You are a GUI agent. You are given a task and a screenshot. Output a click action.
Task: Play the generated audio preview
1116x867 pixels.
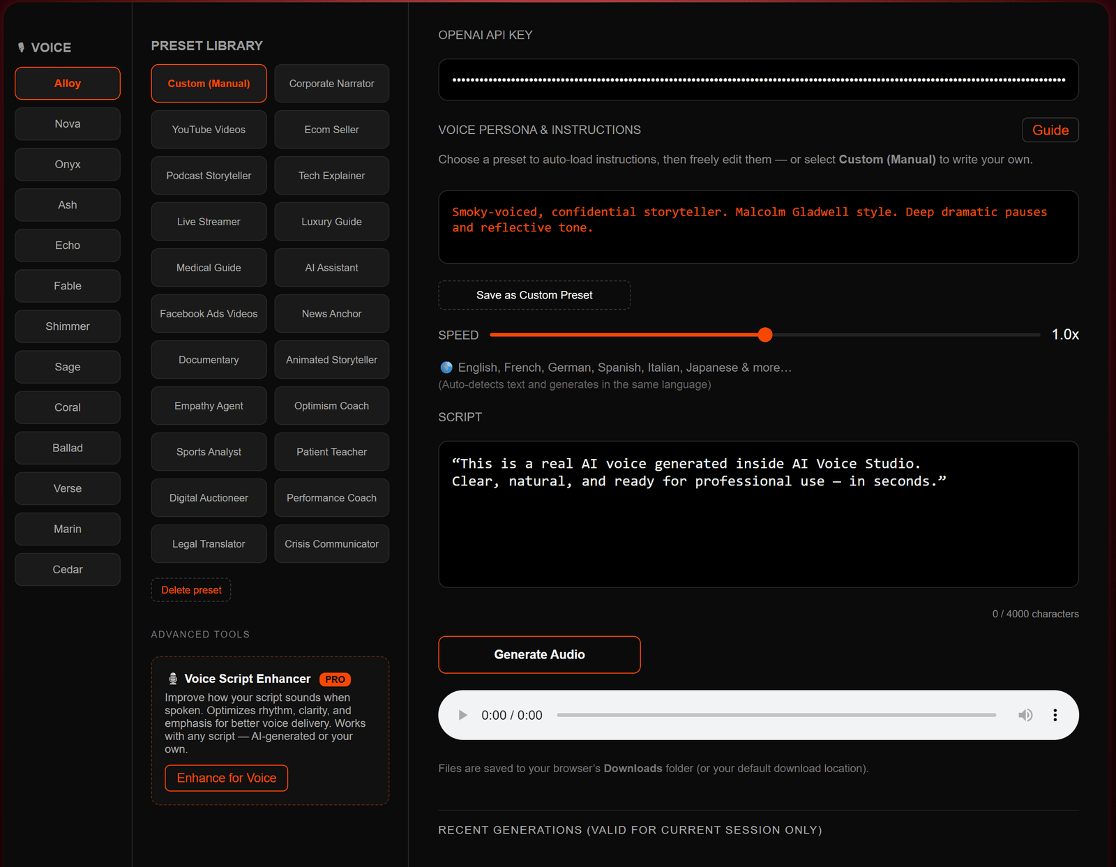pos(462,715)
